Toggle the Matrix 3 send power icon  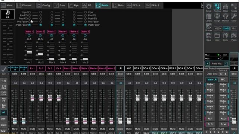[x=52, y=35]
